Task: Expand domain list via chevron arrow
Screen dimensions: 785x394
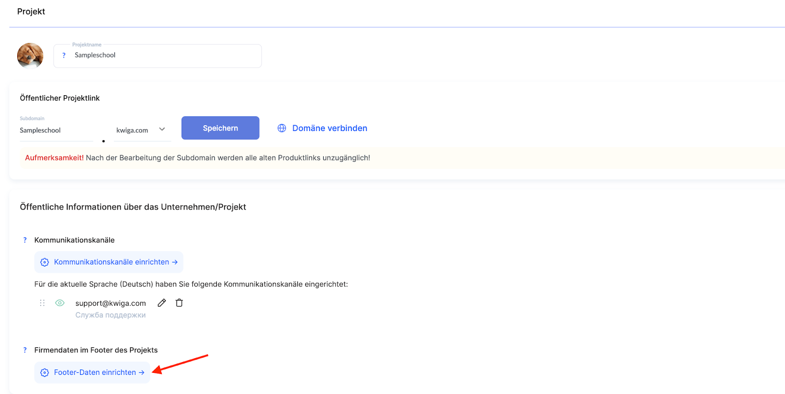Action: pos(162,130)
